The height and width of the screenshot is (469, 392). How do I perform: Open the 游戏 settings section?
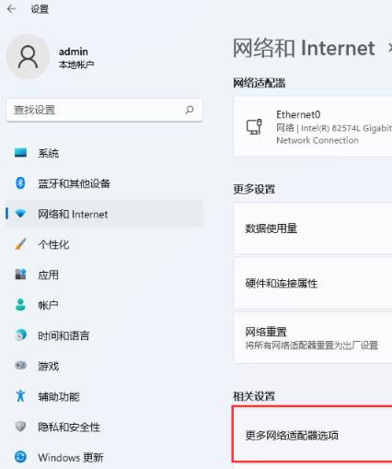104,366
